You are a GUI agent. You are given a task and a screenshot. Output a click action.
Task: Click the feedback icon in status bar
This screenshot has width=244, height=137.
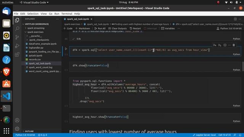coord(235,135)
